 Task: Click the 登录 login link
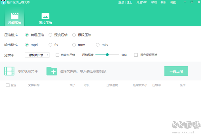click(121, 2)
